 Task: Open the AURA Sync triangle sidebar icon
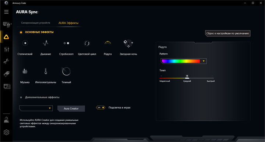(6, 37)
